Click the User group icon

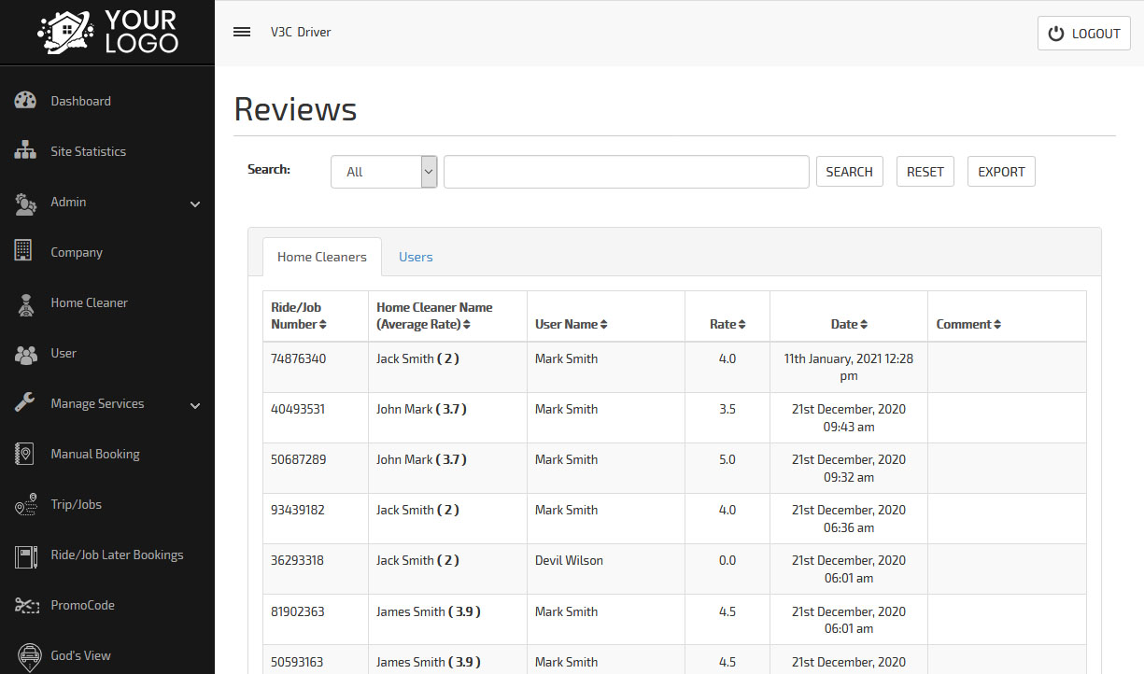click(x=25, y=354)
